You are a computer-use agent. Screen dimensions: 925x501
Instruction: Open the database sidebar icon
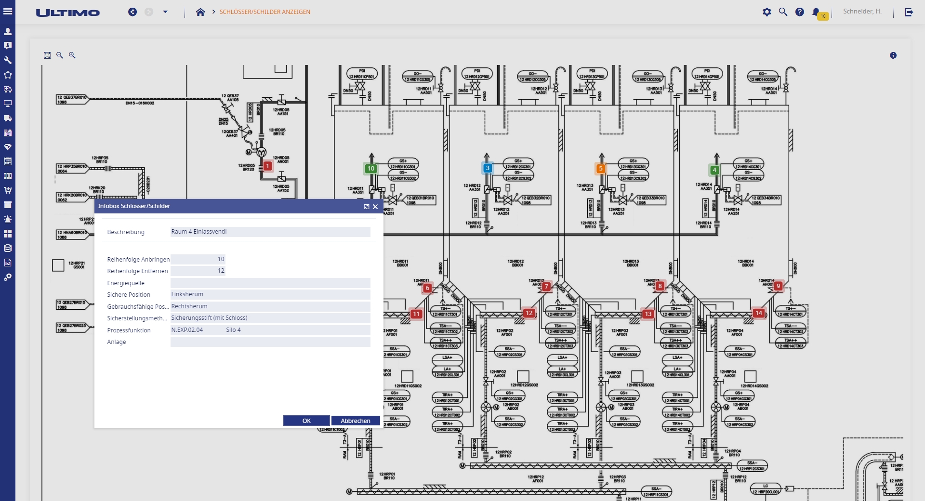click(x=8, y=248)
